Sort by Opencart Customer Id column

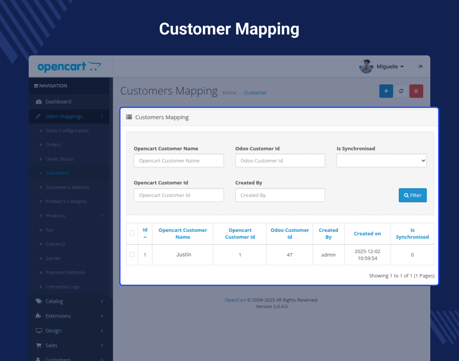click(240, 233)
